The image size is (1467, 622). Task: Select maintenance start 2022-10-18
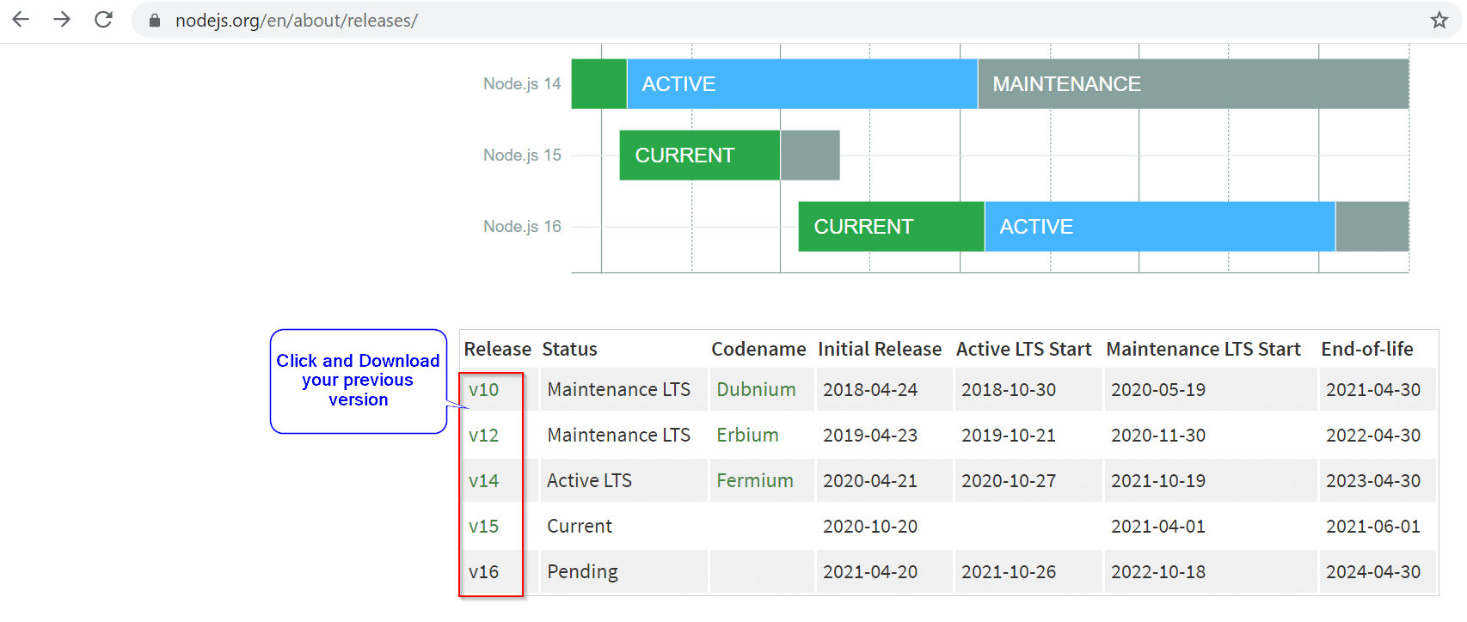pos(1158,572)
